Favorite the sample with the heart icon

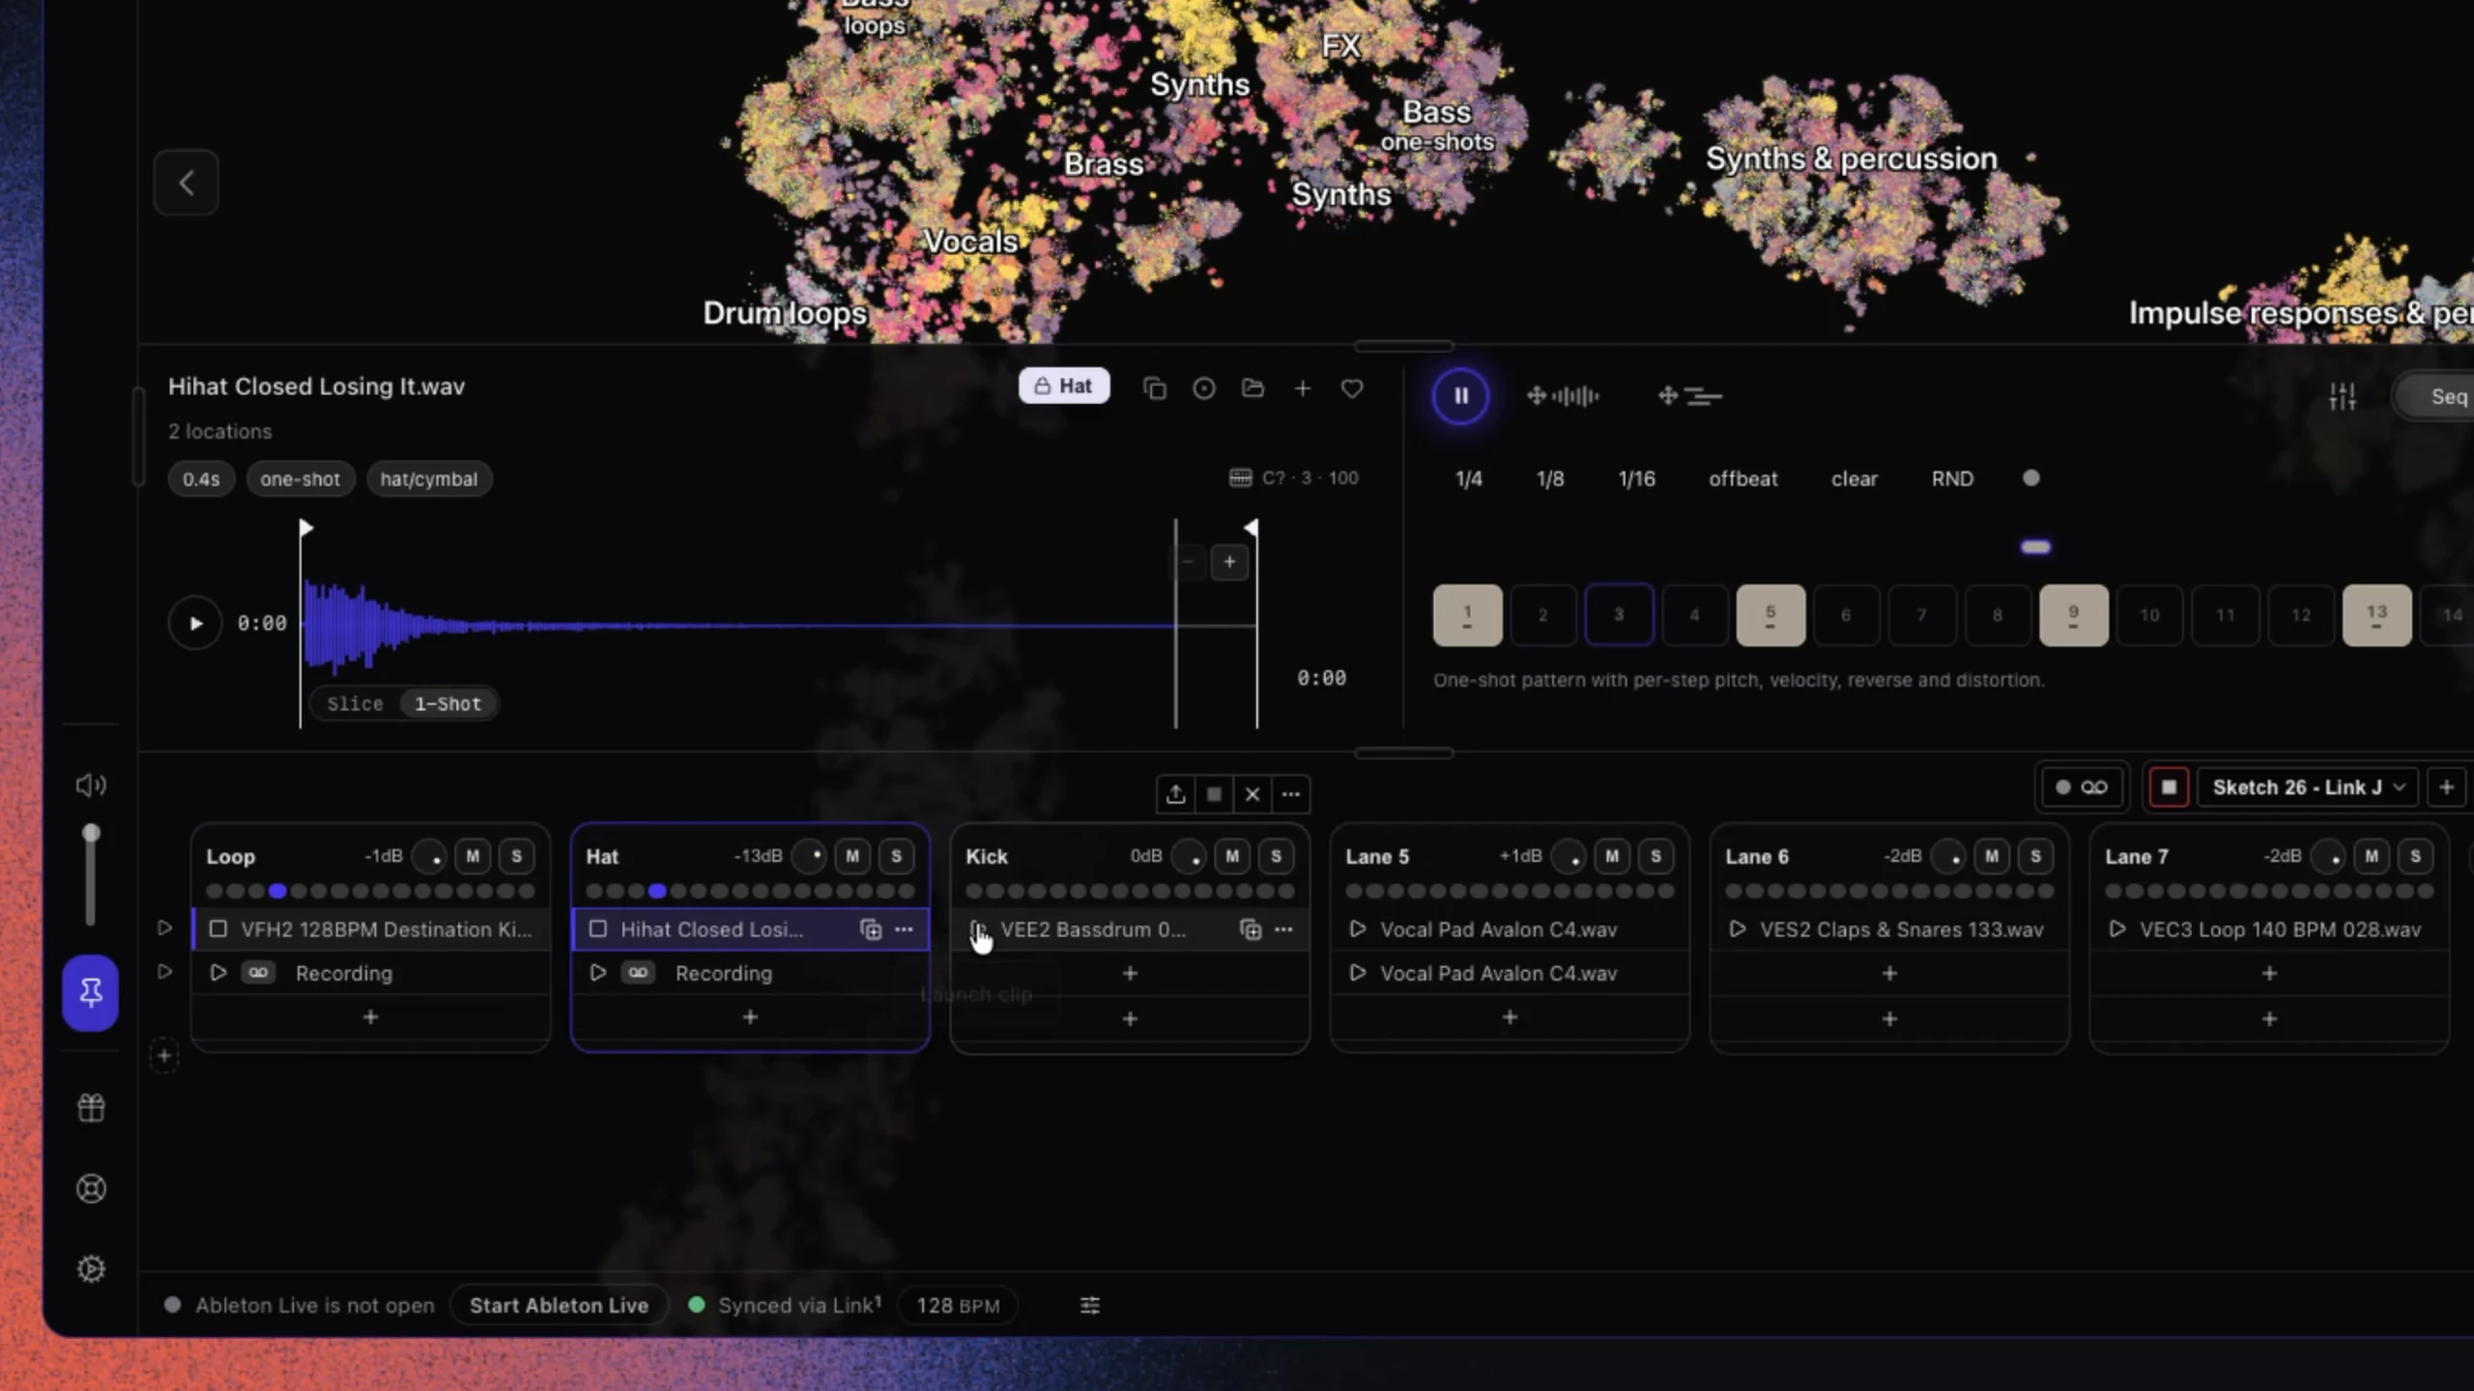point(1351,388)
